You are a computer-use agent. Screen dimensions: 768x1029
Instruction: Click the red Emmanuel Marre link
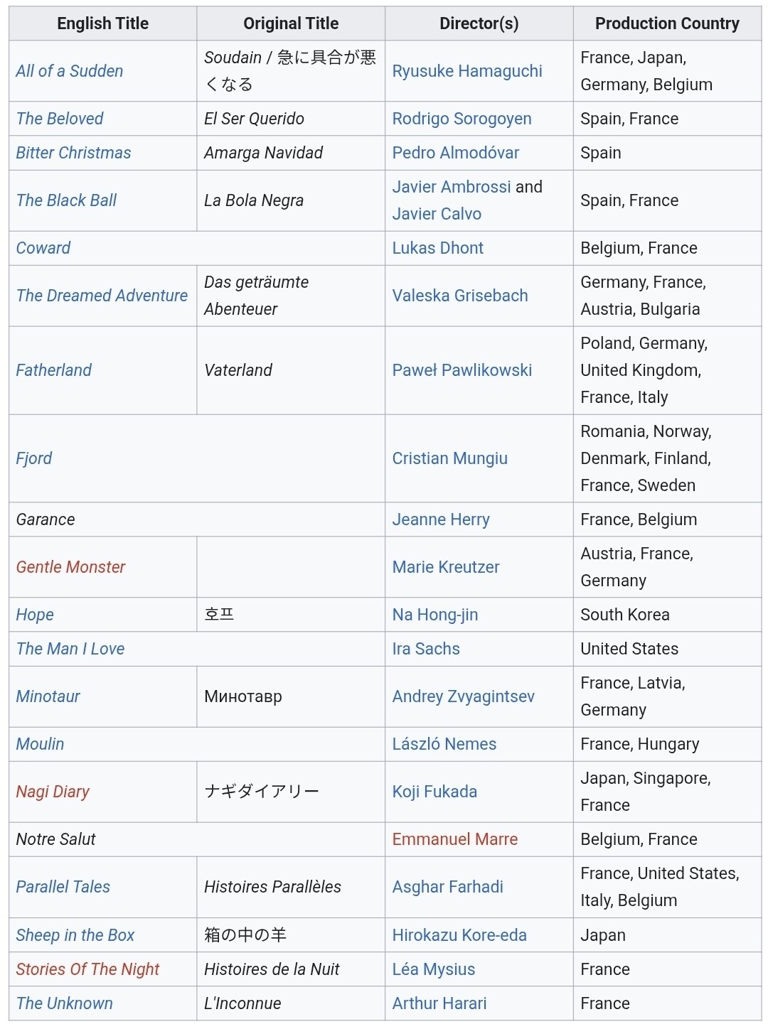[x=455, y=839]
